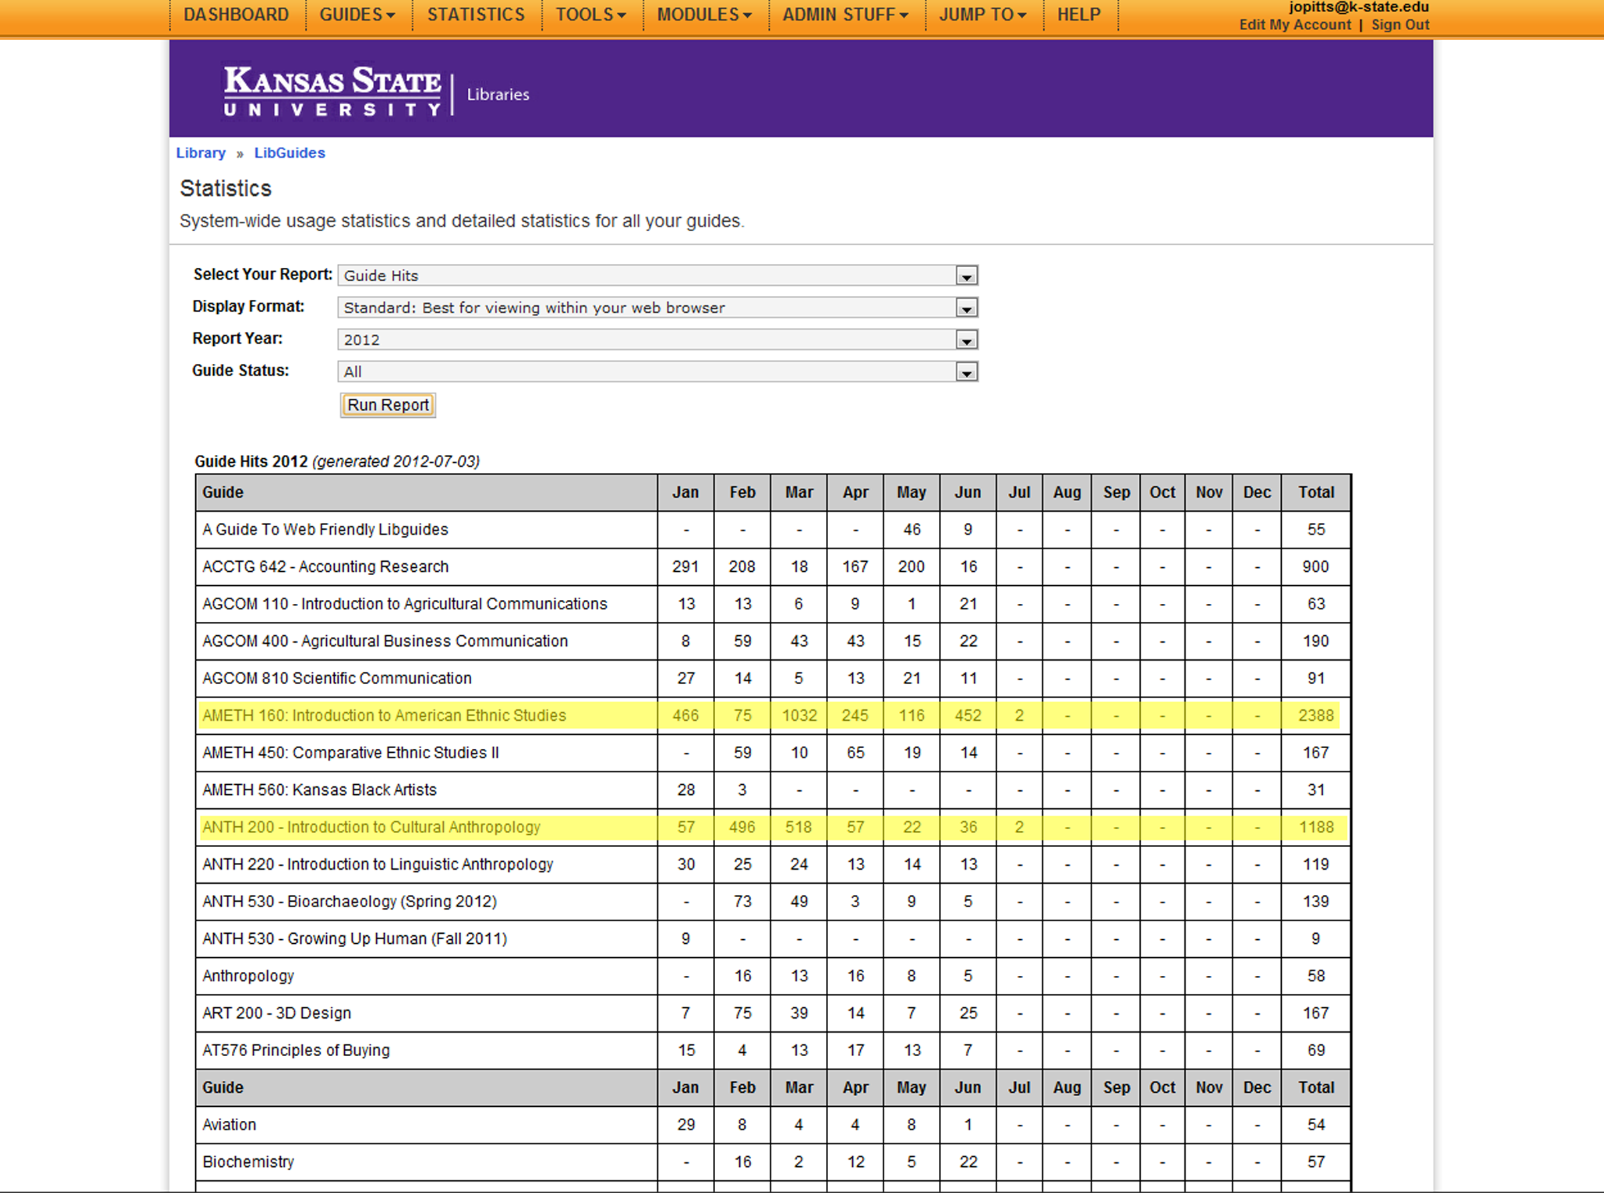Click the Edit My Account link

tap(1295, 25)
